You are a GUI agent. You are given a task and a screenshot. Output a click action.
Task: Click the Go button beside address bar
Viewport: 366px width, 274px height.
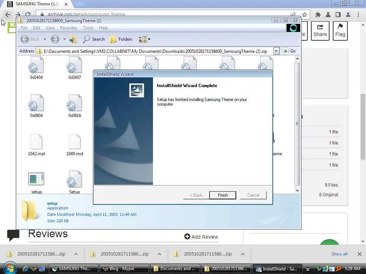tap(289, 51)
